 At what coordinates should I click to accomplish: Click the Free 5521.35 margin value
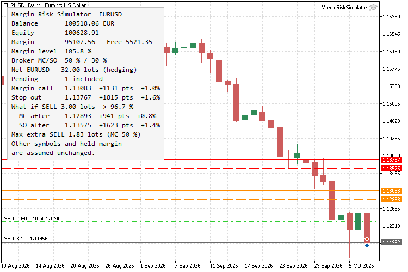pos(129,42)
